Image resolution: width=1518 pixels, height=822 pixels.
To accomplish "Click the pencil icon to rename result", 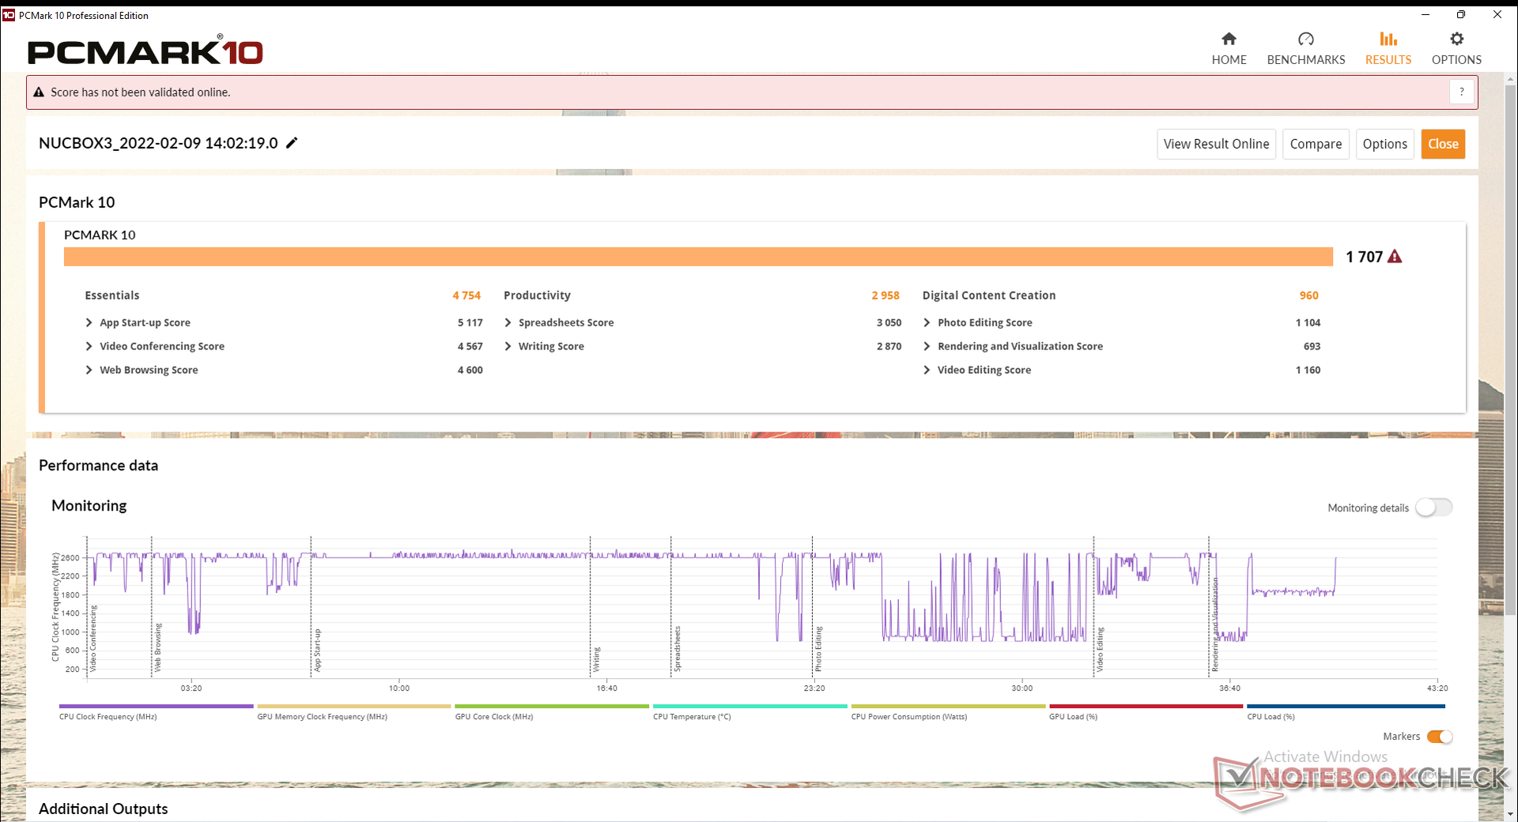I will (292, 143).
